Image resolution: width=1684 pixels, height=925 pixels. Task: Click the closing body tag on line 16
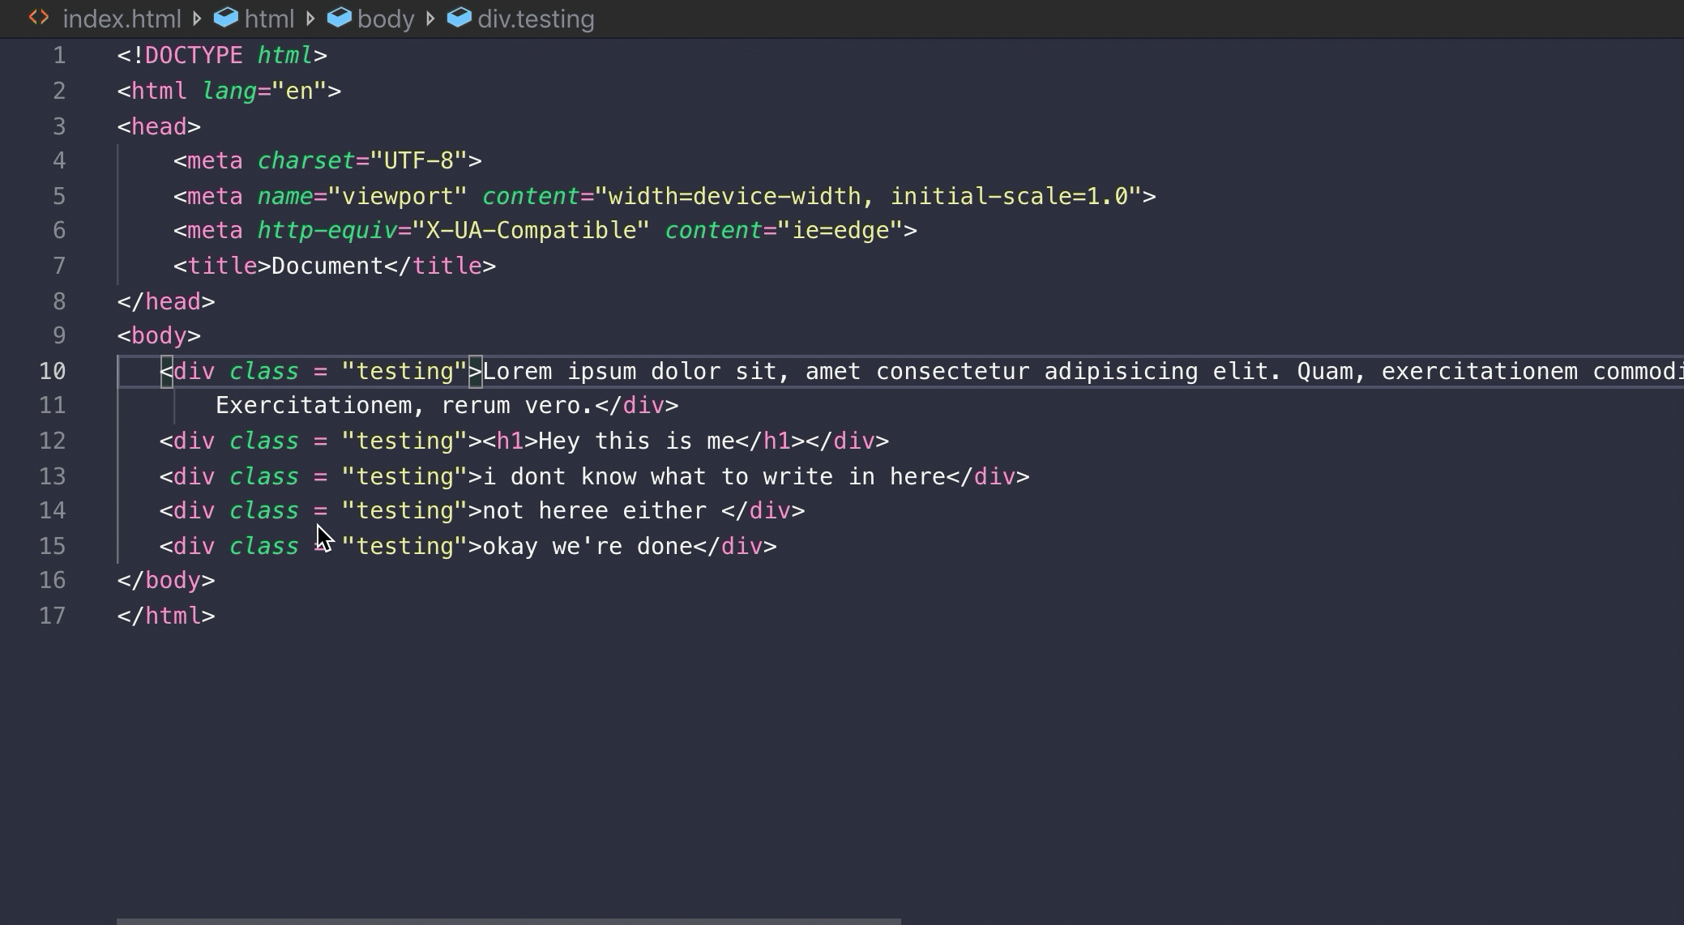coord(166,580)
